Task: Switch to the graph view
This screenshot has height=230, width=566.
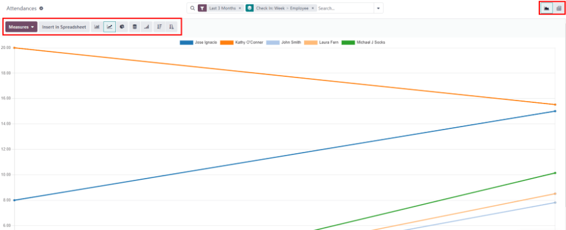Action: pos(547,8)
